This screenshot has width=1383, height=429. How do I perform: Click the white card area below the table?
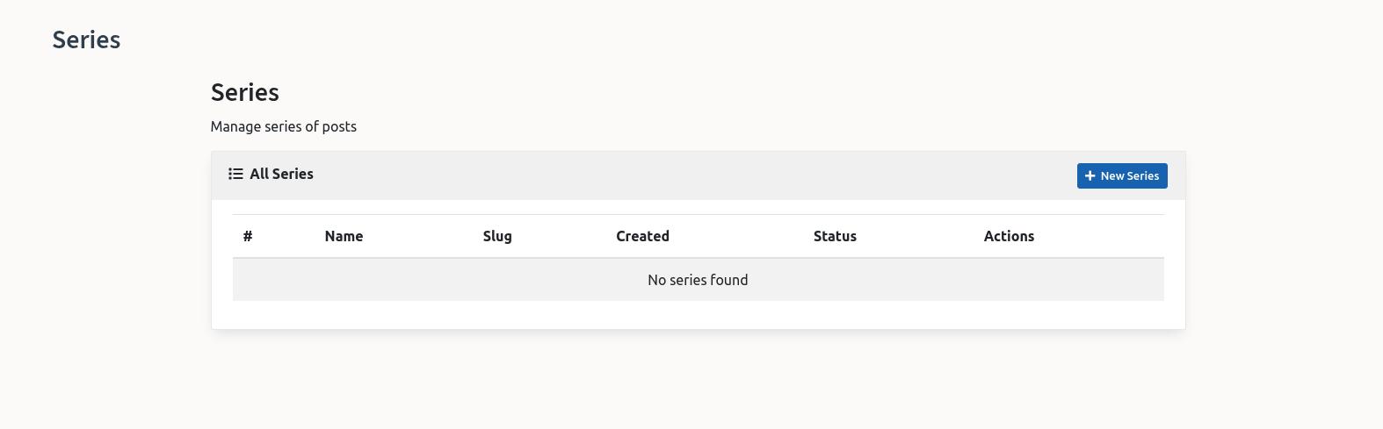699,315
